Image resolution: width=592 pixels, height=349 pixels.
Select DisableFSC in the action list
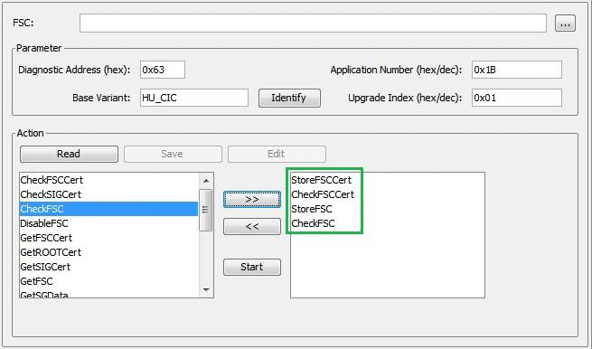tap(108, 223)
